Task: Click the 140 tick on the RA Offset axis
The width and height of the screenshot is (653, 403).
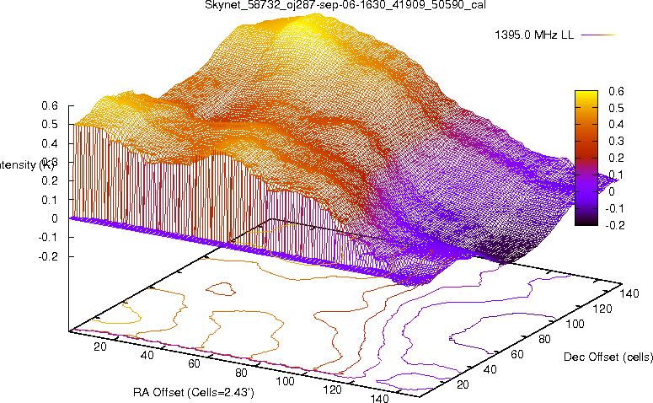Action: (x=379, y=398)
